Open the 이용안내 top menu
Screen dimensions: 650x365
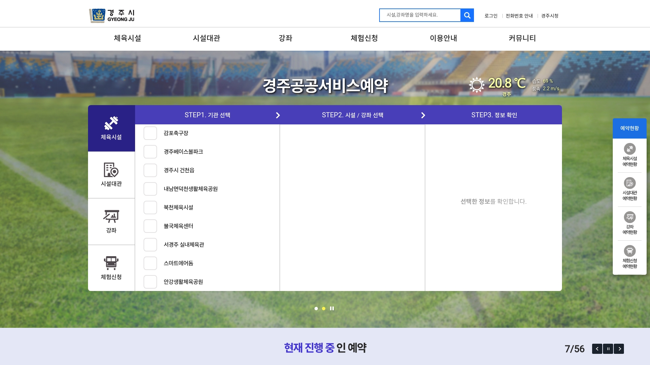click(443, 38)
